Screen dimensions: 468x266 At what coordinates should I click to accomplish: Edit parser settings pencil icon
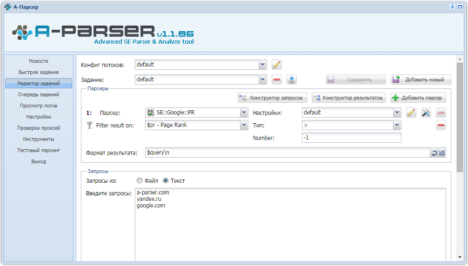411,113
